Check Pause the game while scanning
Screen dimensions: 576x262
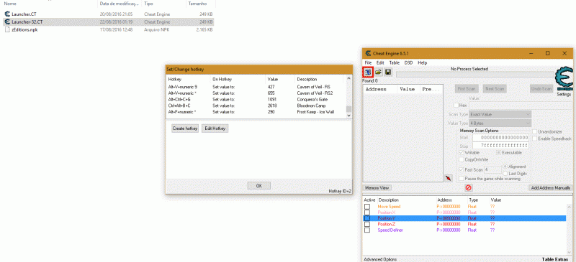[x=462, y=179]
